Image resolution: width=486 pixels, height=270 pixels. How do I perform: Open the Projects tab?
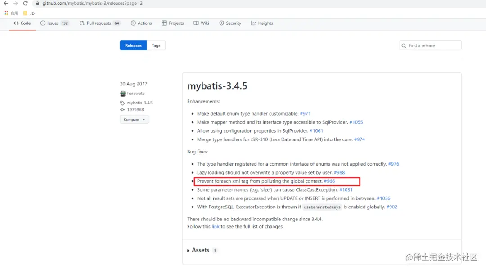[173, 23]
